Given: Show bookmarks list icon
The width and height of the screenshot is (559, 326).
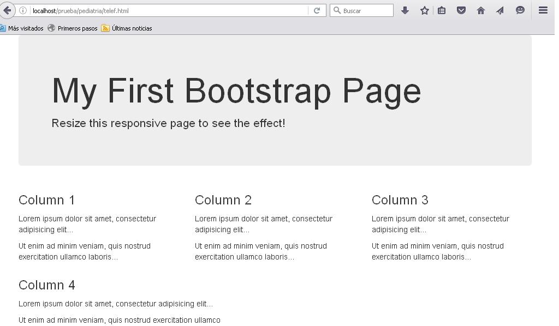Looking at the screenshot, I should [x=441, y=11].
